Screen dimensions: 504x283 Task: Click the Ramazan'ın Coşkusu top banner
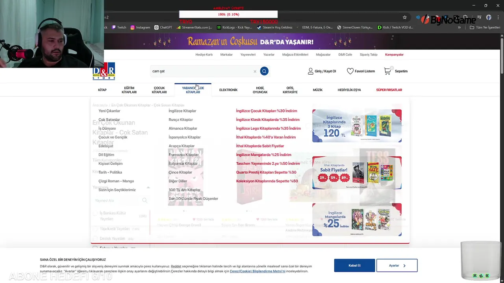tap(250, 42)
